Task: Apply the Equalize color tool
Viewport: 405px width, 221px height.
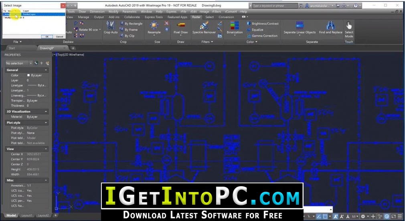Action: click(255, 30)
